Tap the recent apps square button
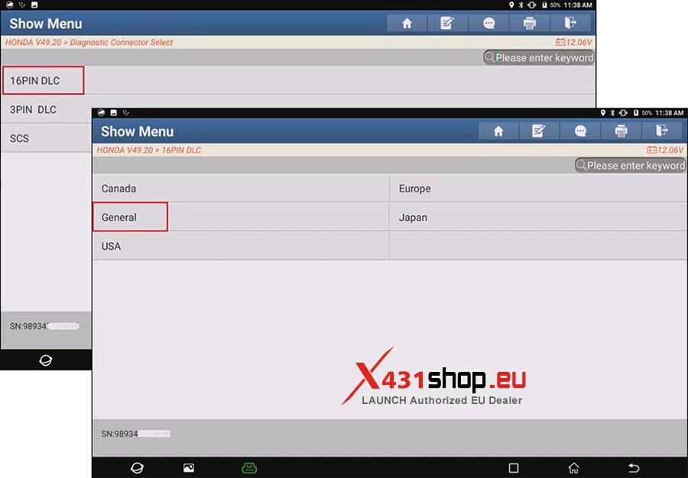688x478 pixels. (514, 468)
